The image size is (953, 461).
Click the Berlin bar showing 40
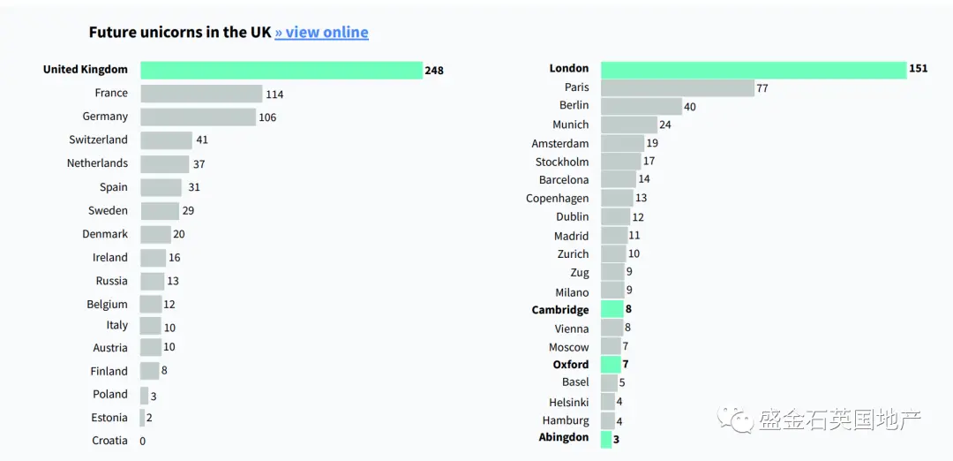click(642, 107)
